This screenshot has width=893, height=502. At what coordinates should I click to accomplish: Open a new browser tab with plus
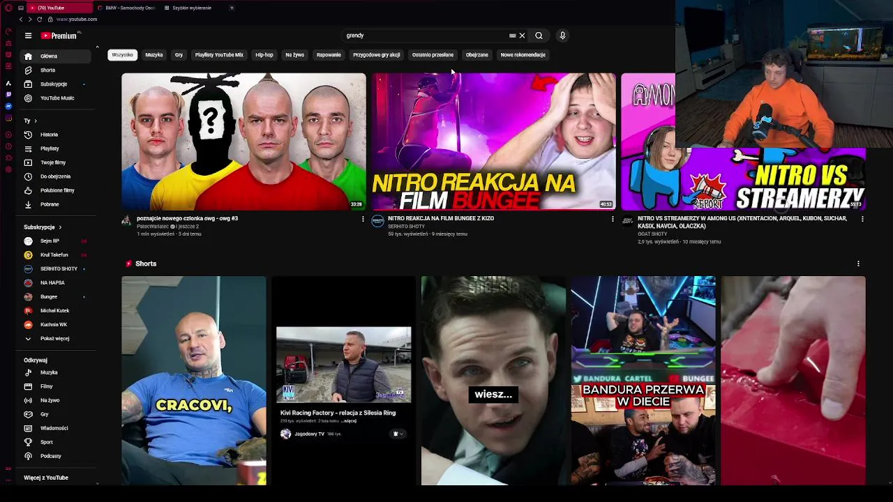click(232, 8)
